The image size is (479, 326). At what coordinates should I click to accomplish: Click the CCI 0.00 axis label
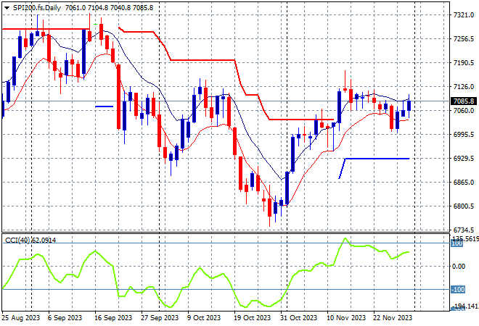tap(458, 267)
